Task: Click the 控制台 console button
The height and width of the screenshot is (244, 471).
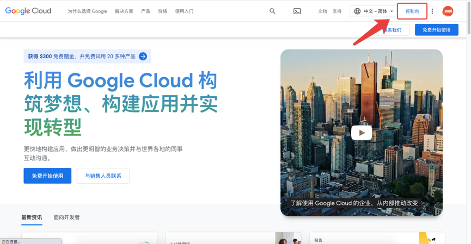Action: 412,11
